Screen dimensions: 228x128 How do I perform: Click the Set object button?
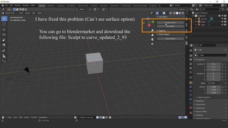pyautogui.click(x=170, y=26)
